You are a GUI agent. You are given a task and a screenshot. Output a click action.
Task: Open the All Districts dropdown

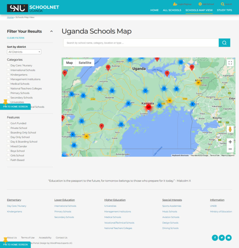coord(24,52)
